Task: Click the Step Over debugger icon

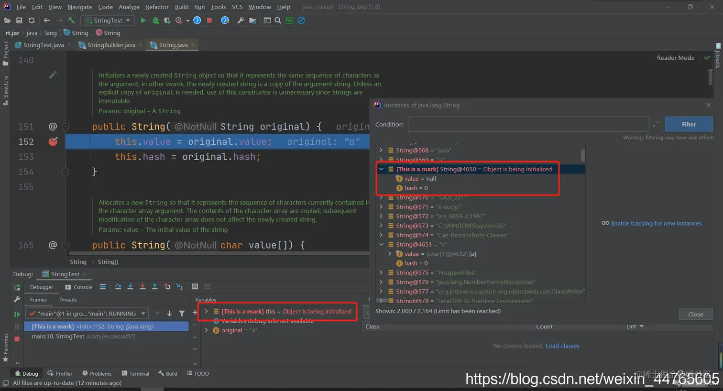Action: coord(118,287)
